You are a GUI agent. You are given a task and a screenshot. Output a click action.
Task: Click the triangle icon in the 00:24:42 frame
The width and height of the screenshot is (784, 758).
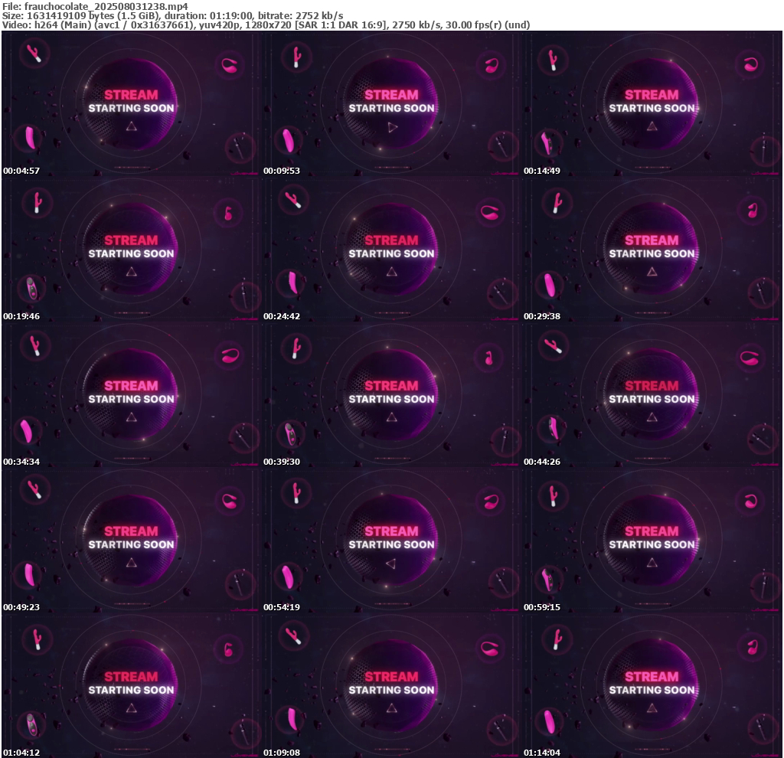392,272
